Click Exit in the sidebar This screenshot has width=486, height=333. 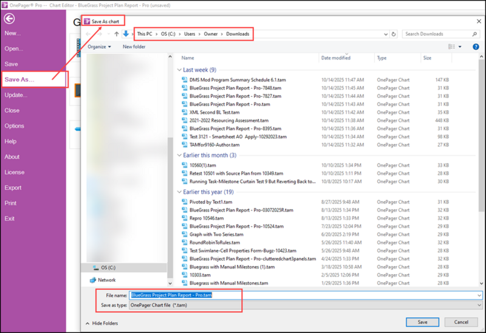9,219
